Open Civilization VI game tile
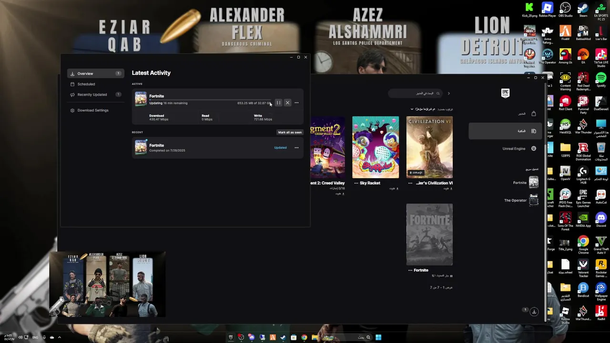Viewport: 610px width, 343px height. [429, 147]
